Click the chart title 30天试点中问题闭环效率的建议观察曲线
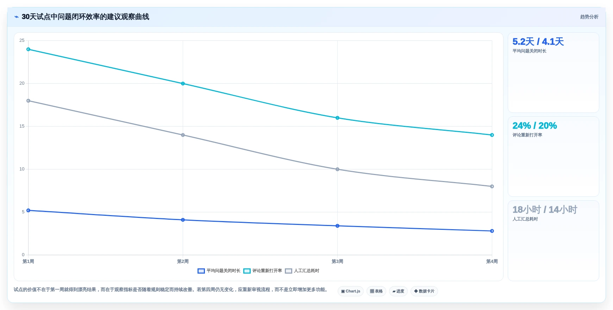Screen dimensions: 613x310 coord(85,17)
